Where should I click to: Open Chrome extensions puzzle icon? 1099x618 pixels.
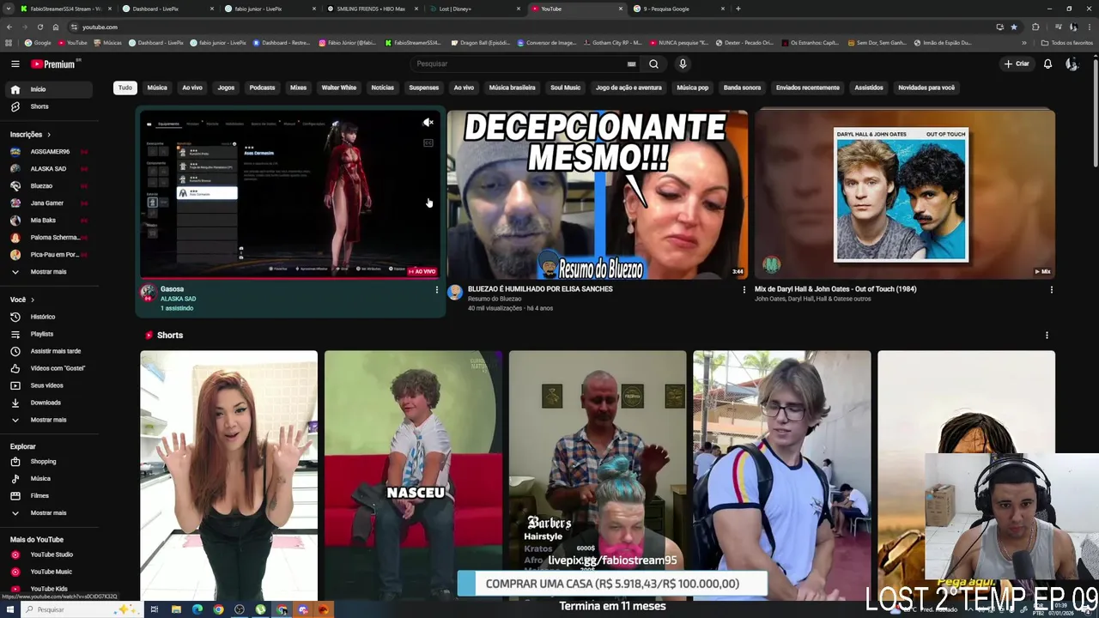(x=1035, y=27)
